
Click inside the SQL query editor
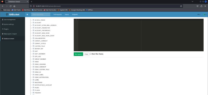[139, 35]
